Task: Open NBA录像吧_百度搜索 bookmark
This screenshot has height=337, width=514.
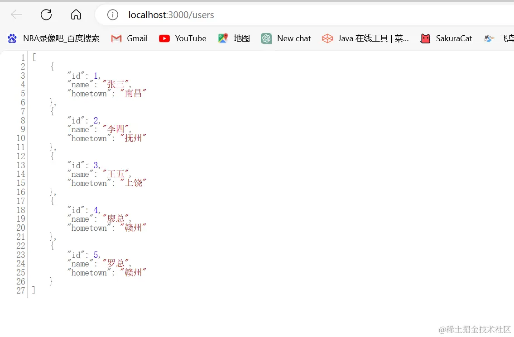Action: [61, 38]
